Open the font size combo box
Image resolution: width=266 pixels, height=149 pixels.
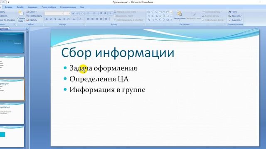point(67,13)
